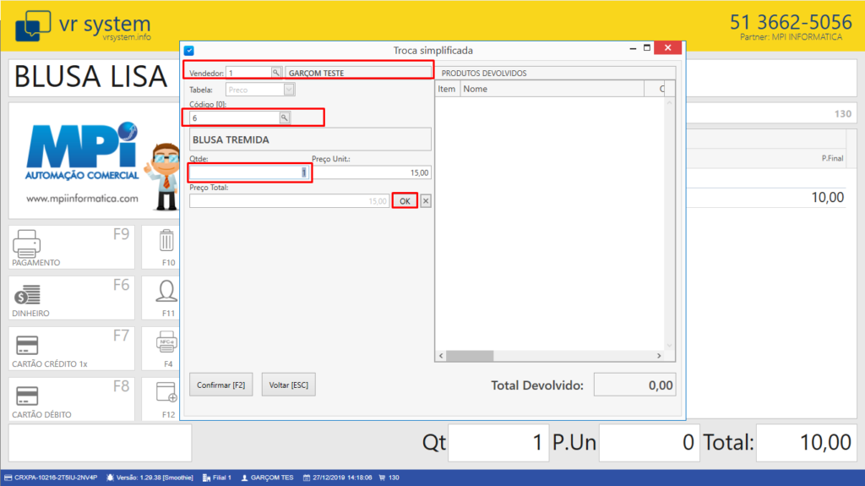Open the Pagamento printer tile (F9)

point(71,247)
